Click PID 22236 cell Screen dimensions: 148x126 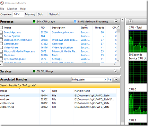(x=44, y=32)
